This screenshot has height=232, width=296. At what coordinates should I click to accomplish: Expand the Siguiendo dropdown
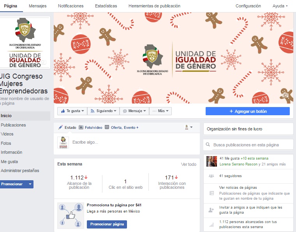[103, 111]
